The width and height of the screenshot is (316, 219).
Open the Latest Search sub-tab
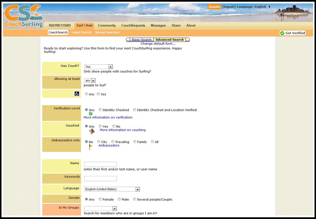81,32
